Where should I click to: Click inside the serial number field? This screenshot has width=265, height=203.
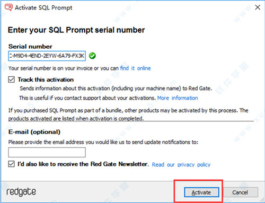(x=47, y=56)
